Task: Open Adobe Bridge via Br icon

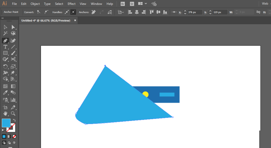Action: (x=122, y=4)
